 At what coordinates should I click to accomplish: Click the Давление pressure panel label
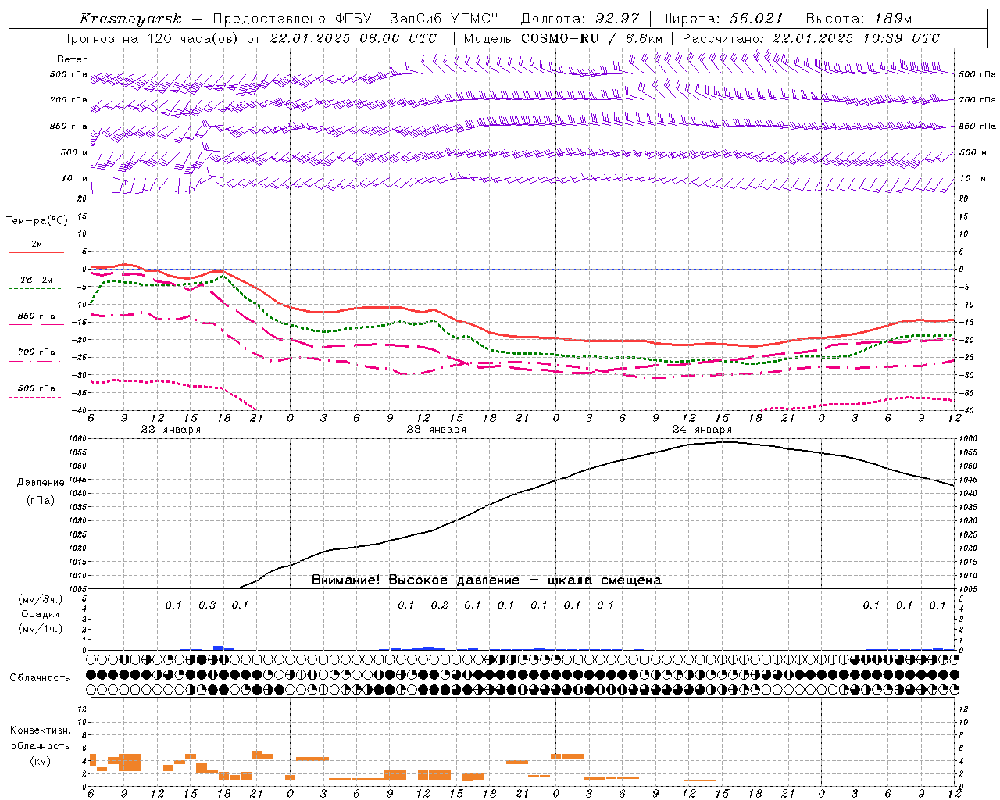41,483
